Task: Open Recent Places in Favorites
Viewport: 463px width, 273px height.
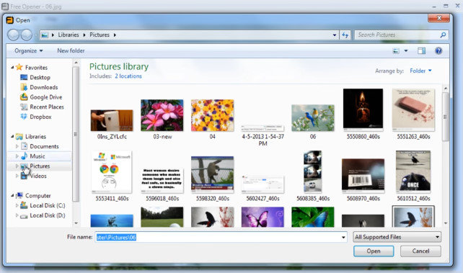Action: [47, 107]
